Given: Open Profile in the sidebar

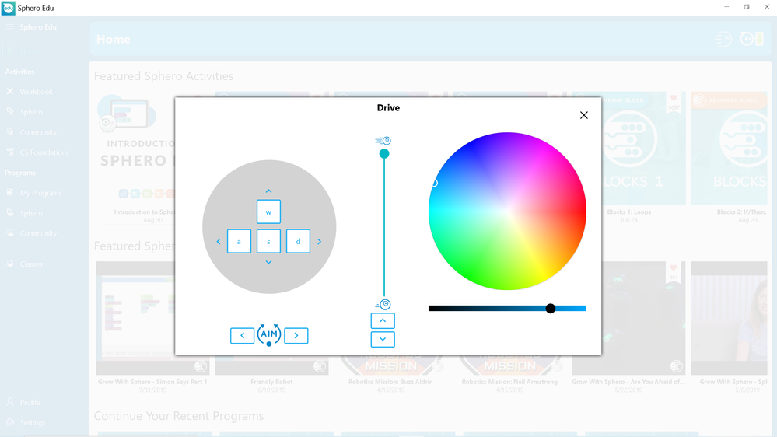Looking at the screenshot, I should (30, 402).
